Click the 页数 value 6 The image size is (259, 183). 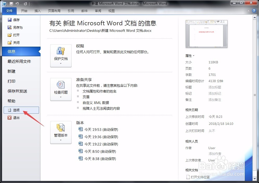[209, 69]
